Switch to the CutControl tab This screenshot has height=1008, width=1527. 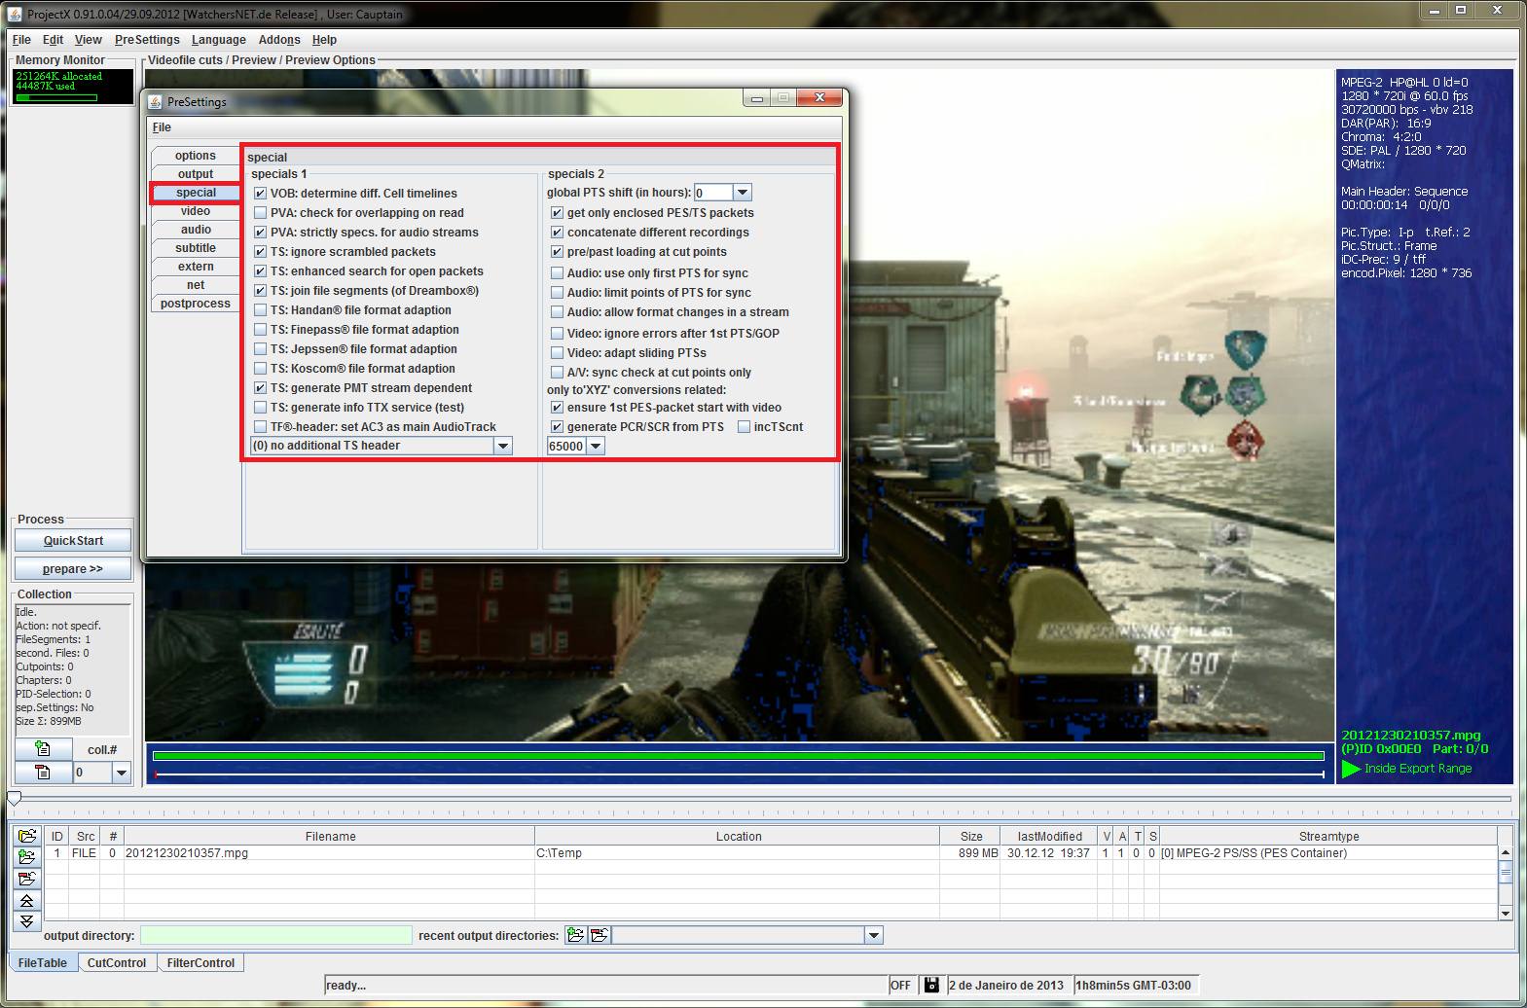pos(117,962)
